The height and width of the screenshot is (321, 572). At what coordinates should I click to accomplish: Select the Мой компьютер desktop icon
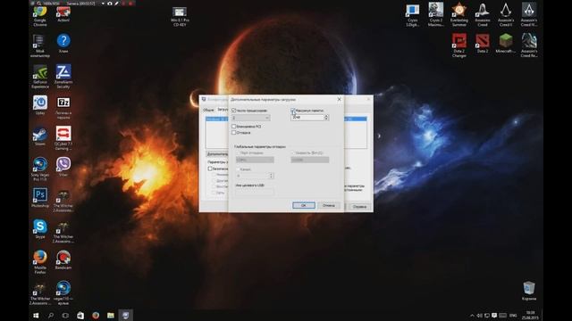point(39,45)
